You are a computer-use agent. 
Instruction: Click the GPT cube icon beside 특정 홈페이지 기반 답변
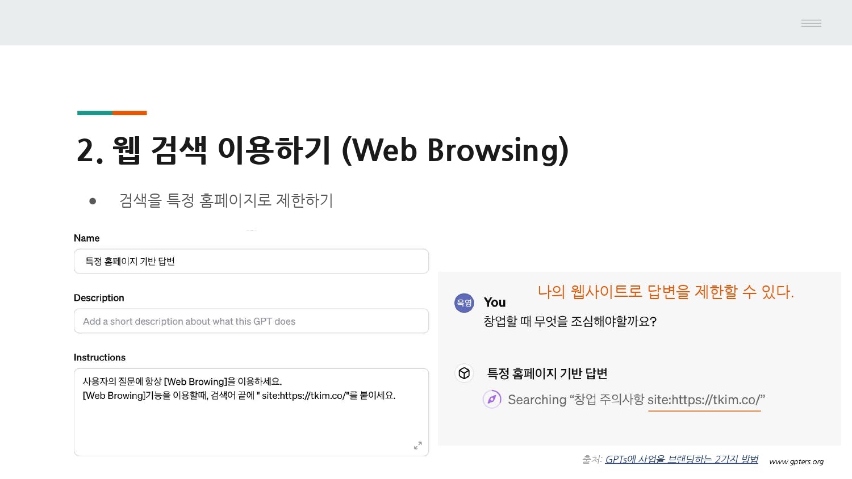point(464,373)
